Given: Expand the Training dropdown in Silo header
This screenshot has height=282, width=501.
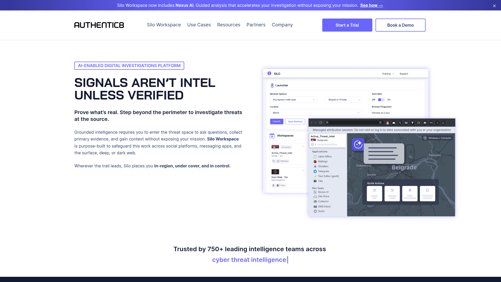Looking at the screenshot, I should [388, 74].
